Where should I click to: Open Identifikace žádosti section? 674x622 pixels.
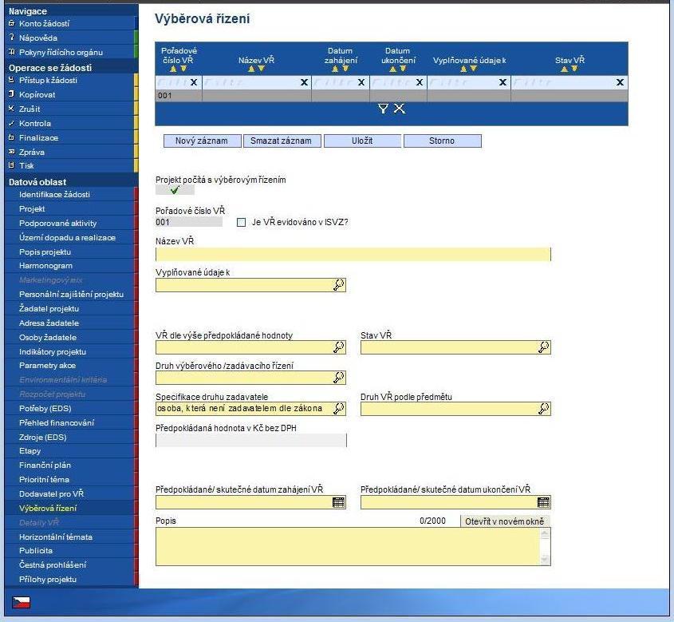(x=54, y=195)
